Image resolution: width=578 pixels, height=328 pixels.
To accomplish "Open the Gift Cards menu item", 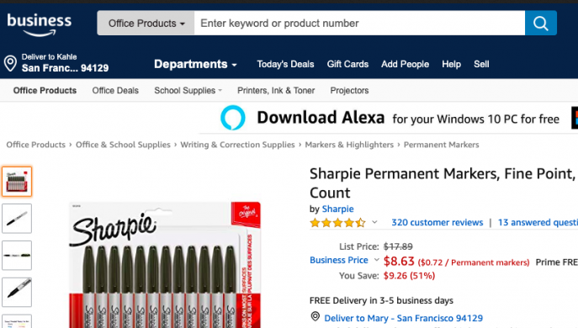I will [347, 64].
